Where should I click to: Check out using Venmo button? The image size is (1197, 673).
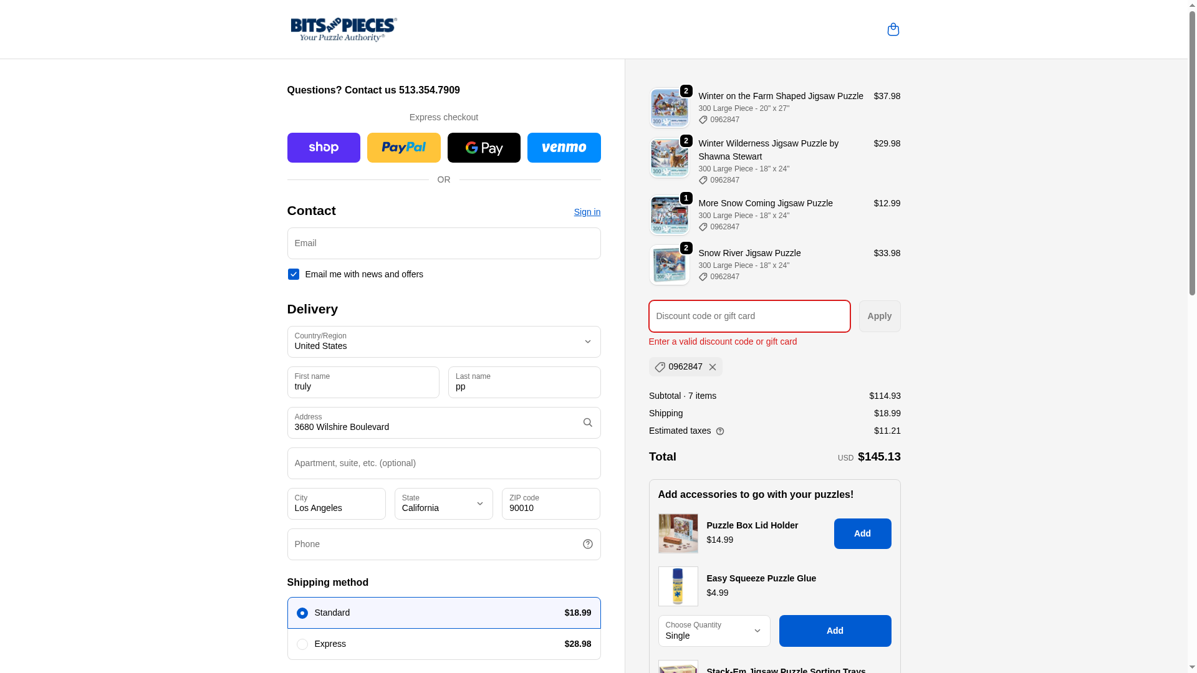(564, 148)
